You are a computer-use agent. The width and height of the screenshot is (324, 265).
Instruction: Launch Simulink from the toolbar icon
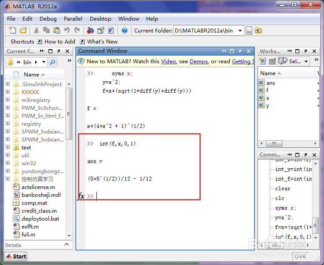pyautogui.click(x=90, y=30)
